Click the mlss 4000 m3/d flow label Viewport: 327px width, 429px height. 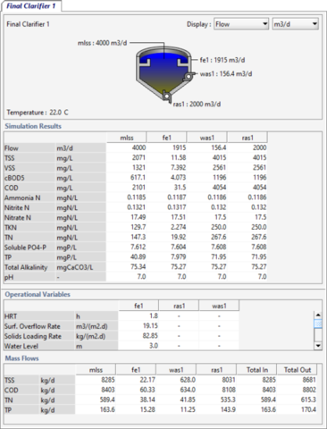[102, 43]
